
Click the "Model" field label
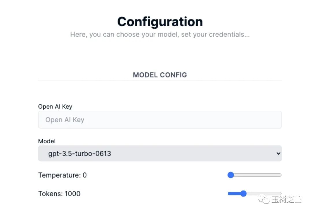[47, 141]
